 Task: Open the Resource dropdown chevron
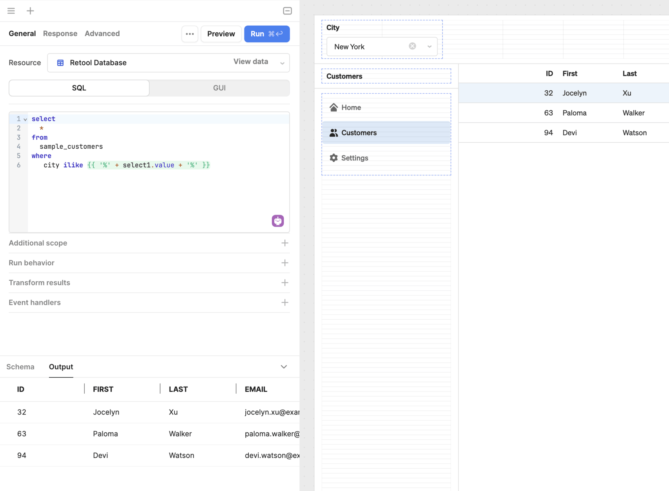tap(282, 63)
